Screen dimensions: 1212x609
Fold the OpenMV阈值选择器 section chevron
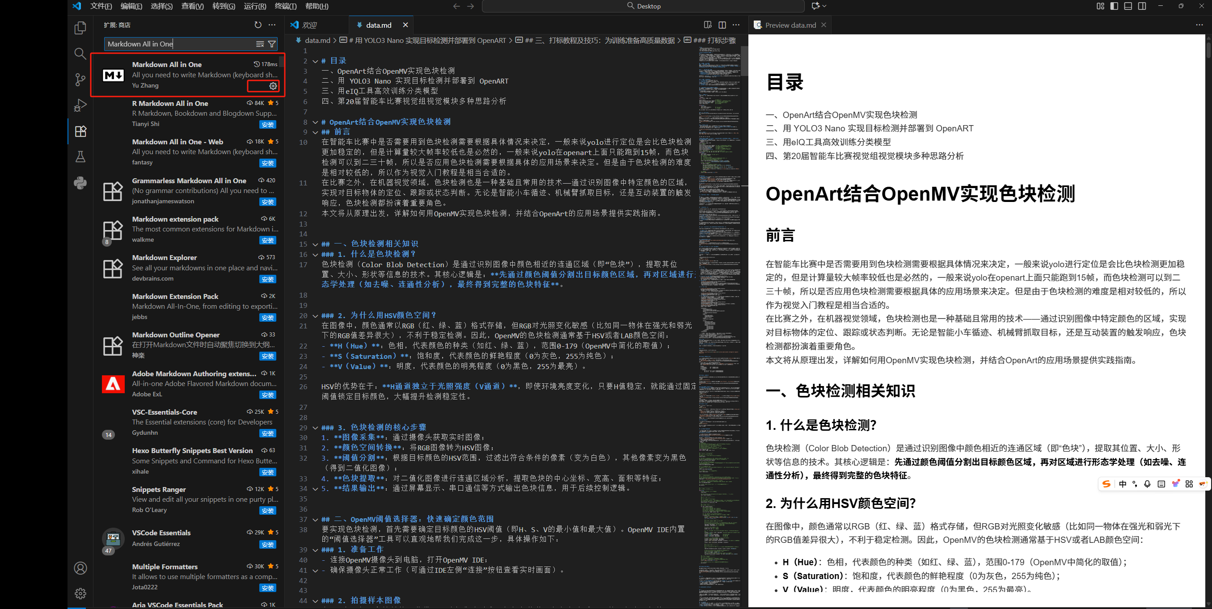click(x=315, y=519)
